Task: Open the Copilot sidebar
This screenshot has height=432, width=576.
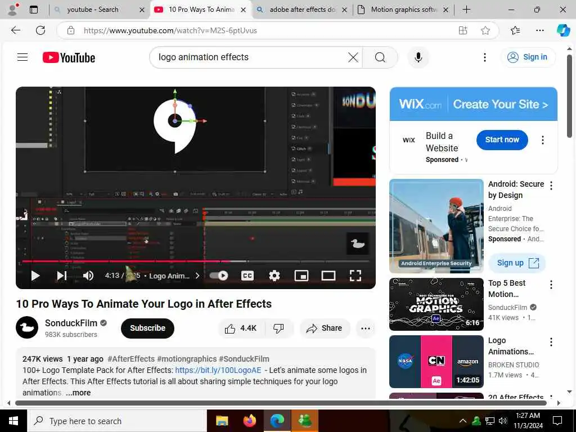Action: pos(562,30)
